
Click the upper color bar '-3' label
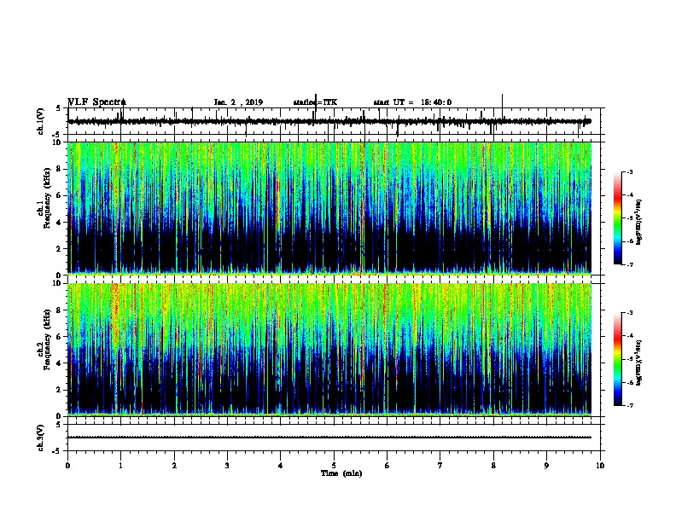[x=629, y=171]
